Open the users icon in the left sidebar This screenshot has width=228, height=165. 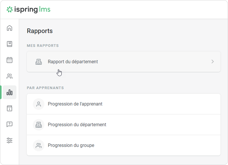click(10, 76)
